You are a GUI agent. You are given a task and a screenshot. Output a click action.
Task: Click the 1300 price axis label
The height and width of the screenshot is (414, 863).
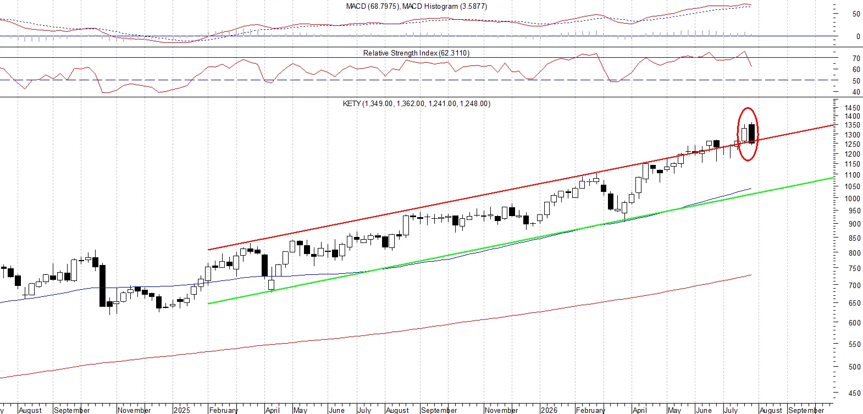(853, 135)
